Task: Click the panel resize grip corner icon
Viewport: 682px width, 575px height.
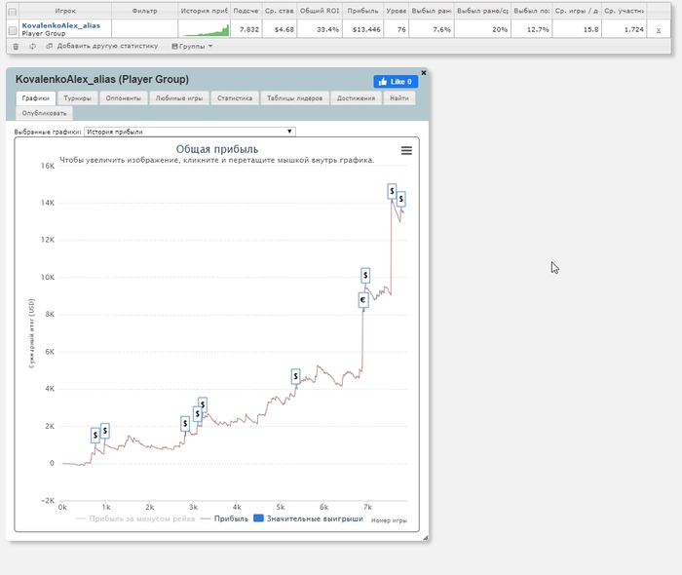Action: tap(425, 538)
